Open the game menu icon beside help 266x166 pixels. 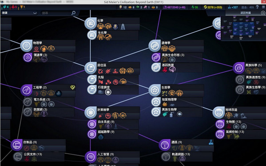263,7
